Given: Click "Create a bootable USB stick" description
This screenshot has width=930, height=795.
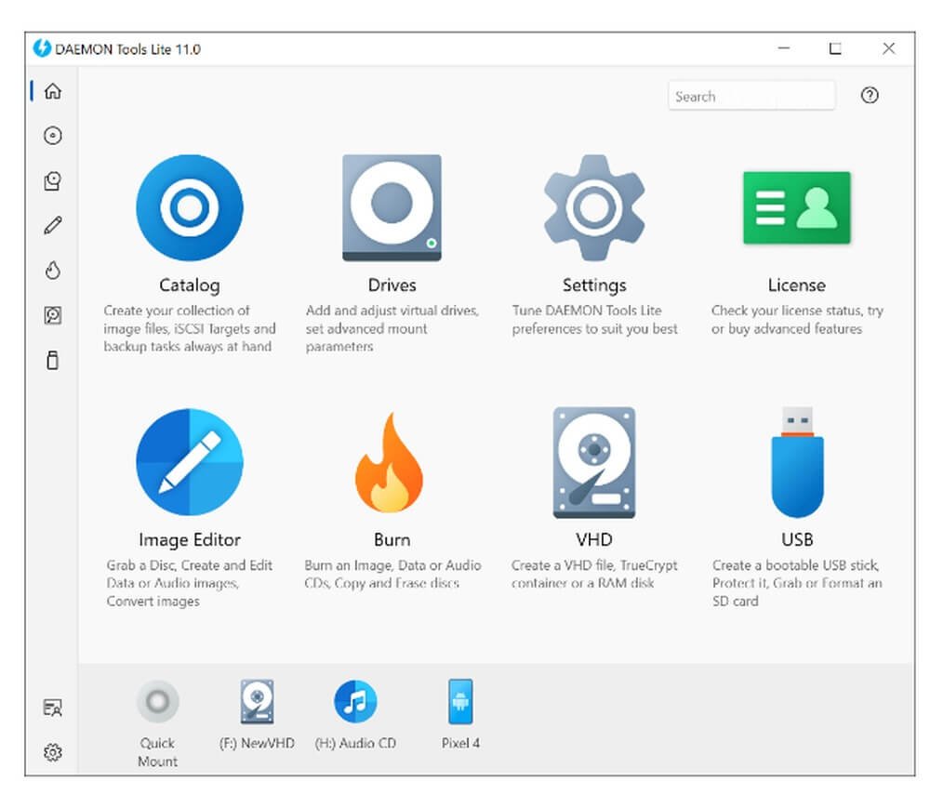Looking at the screenshot, I should [x=797, y=583].
